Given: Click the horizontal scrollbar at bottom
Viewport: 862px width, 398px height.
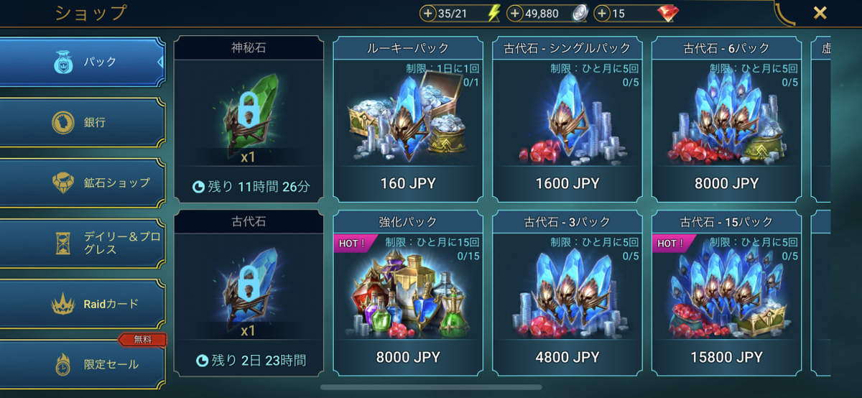Looking at the screenshot, I should point(430,387).
